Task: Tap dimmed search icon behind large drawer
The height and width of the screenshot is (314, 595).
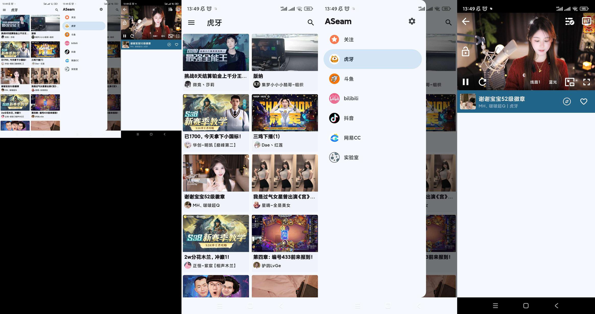Action: click(448, 22)
